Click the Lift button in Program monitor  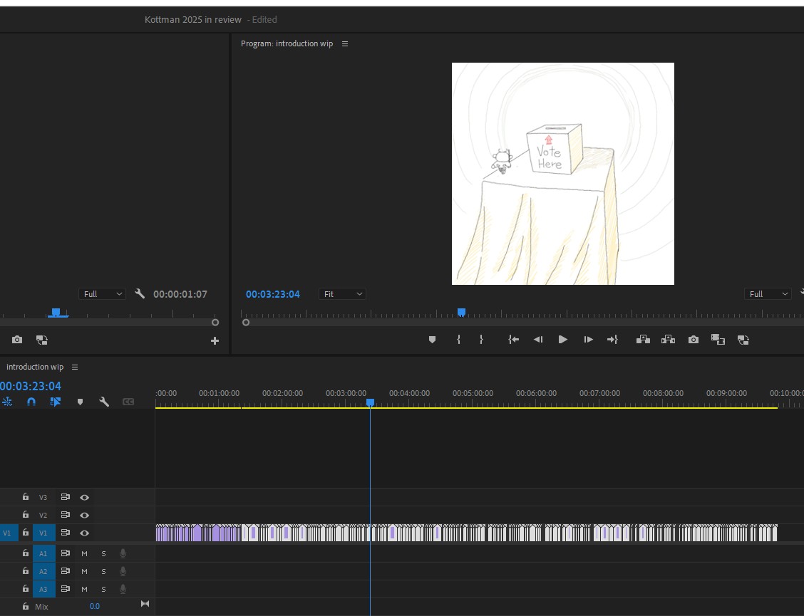click(x=643, y=340)
